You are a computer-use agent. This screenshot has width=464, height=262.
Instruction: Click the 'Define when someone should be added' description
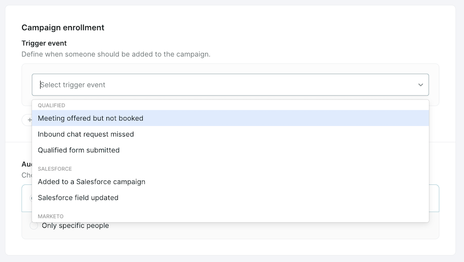(x=116, y=55)
